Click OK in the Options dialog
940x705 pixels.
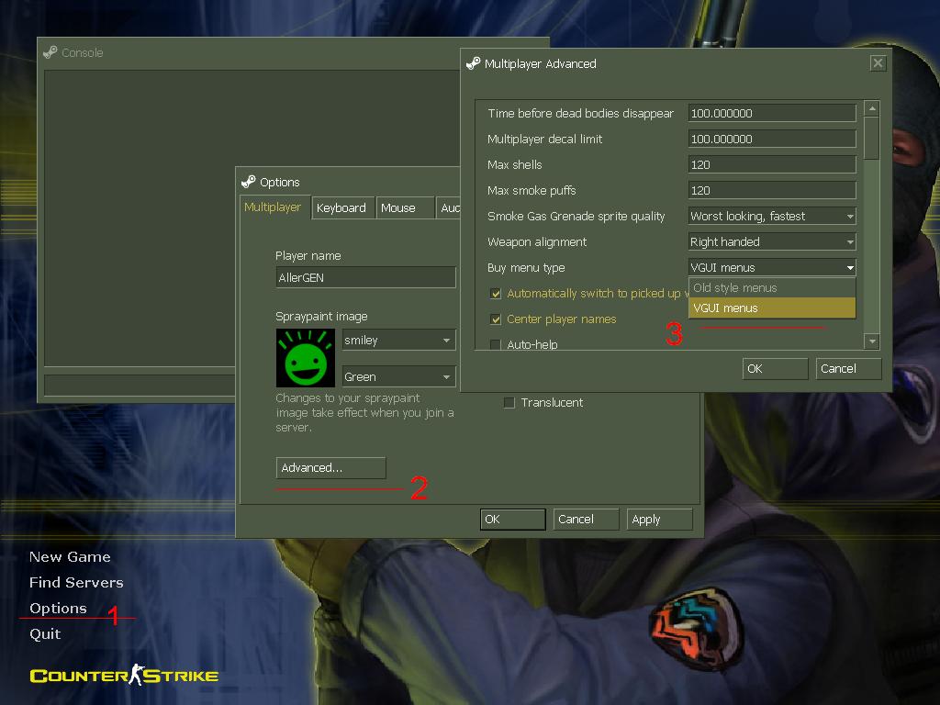click(512, 520)
